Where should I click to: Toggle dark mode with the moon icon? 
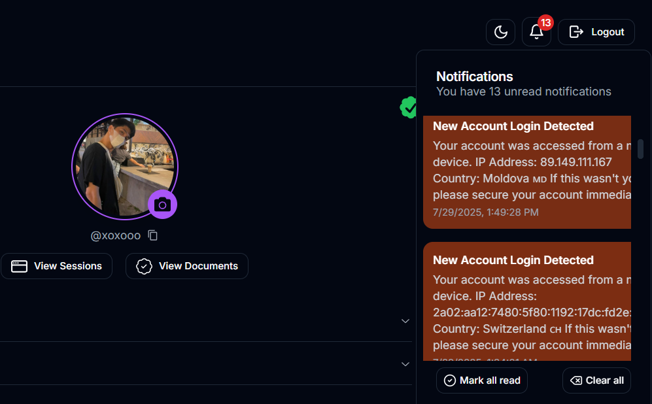501,32
